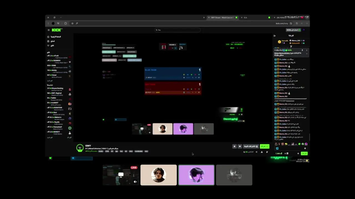The image size is (355, 199).
Task: Select the LIVE screen share tile
Action: (120, 175)
